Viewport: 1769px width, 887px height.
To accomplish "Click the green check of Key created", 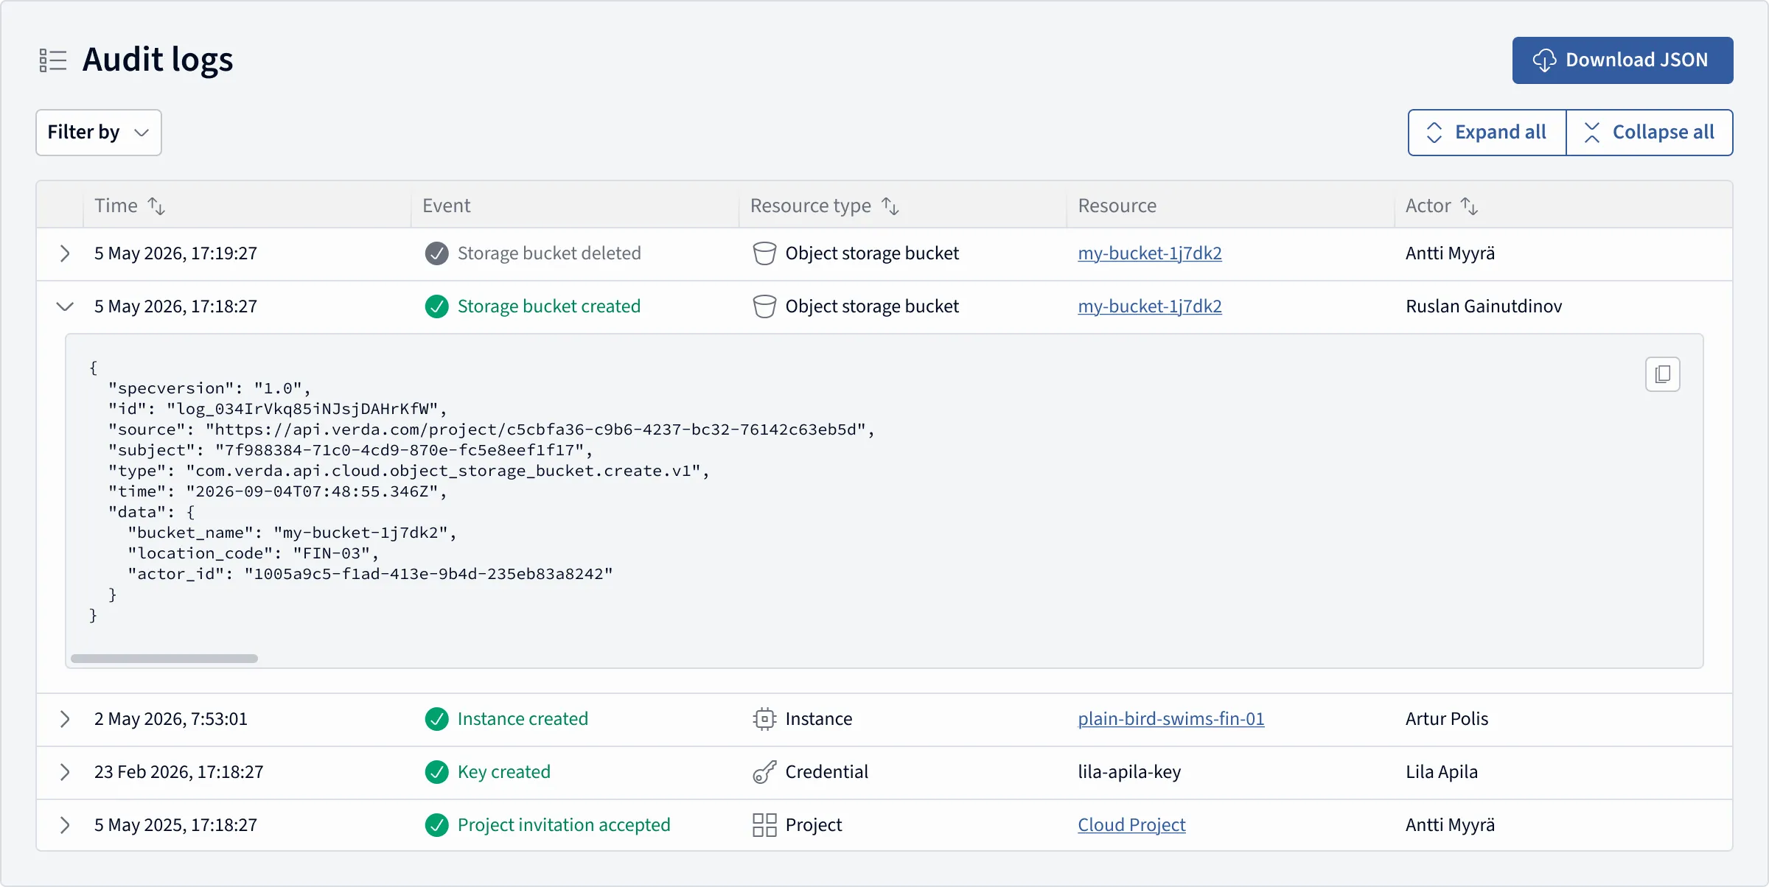I will point(437,772).
